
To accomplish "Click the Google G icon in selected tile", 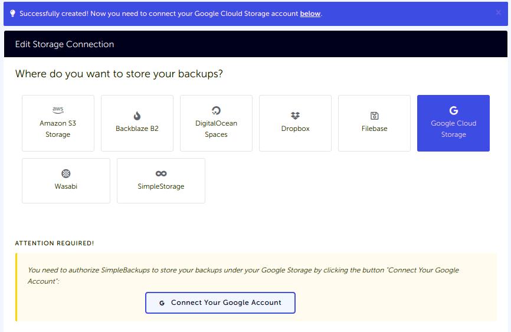I will (453, 110).
